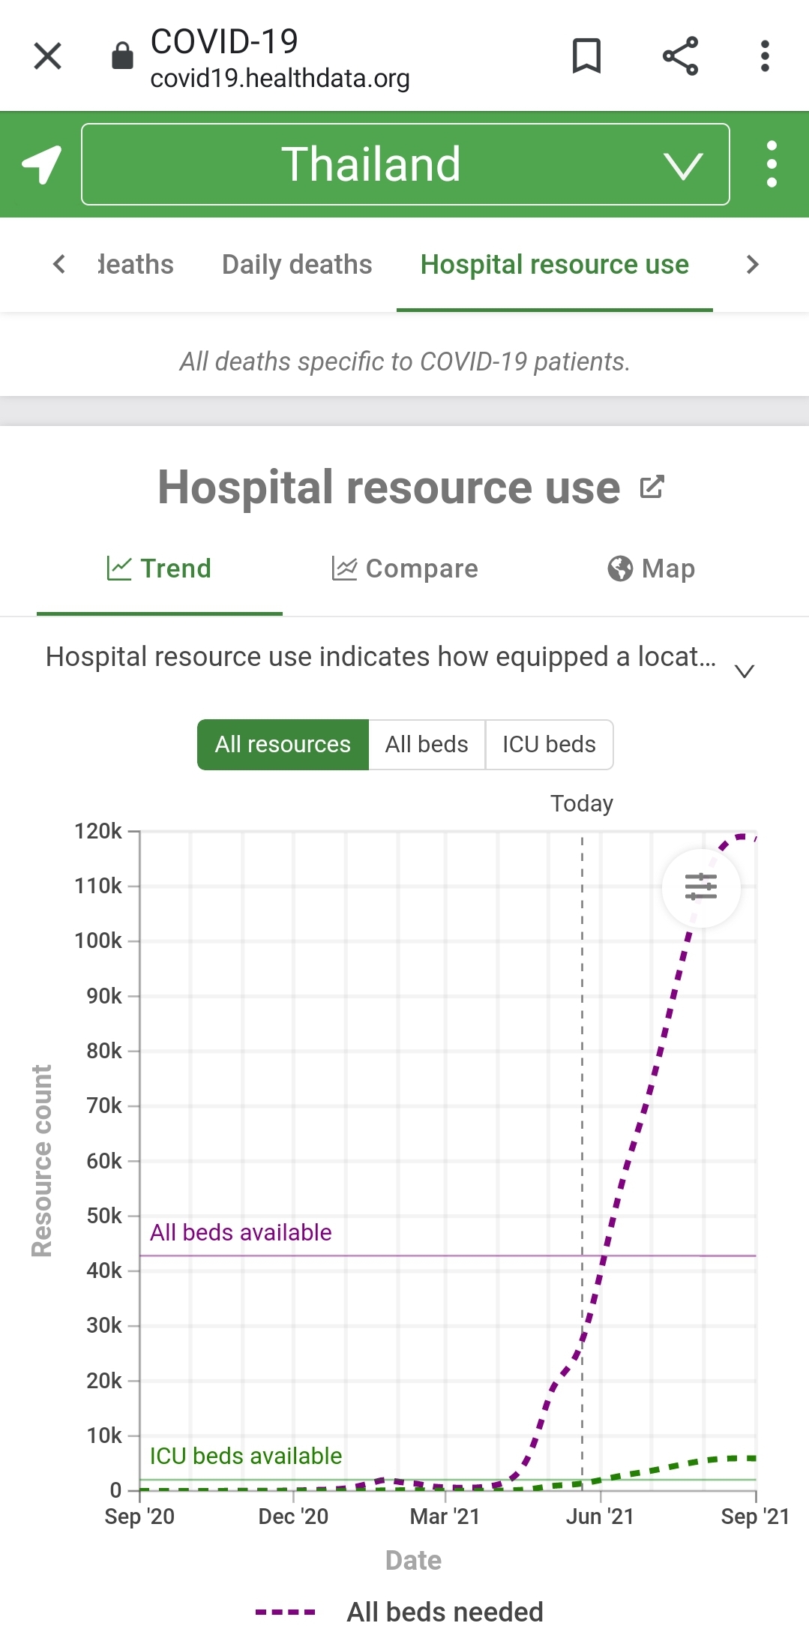Open Hospital resource use external link icon
This screenshot has height=1638, width=809.
(x=652, y=487)
